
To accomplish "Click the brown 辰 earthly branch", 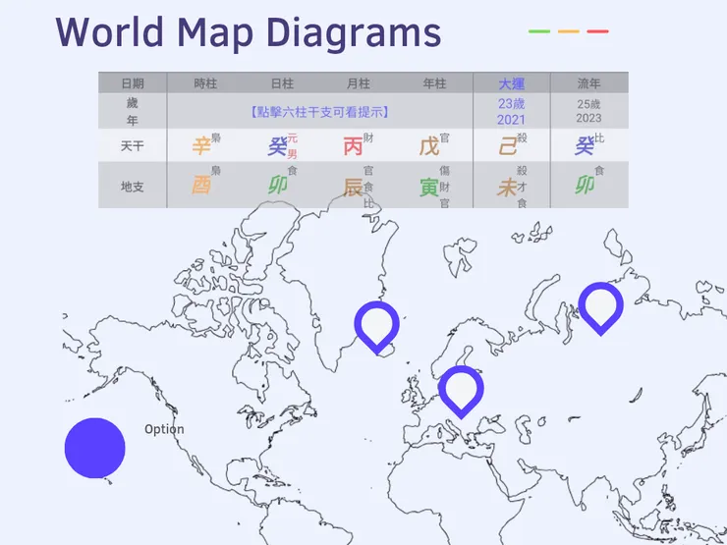I will [x=353, y=187].
